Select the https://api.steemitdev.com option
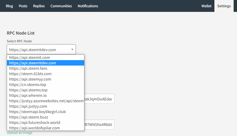The image size is (237, 136). coord(33,63)
